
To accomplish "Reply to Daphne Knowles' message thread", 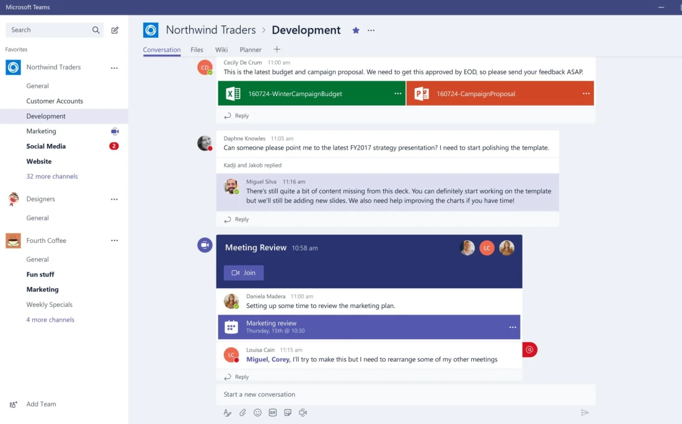I will click(236, 219).
